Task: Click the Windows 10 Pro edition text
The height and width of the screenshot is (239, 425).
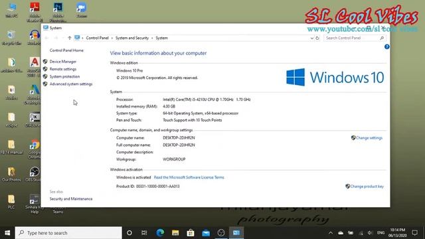Action: coord(129,71)
